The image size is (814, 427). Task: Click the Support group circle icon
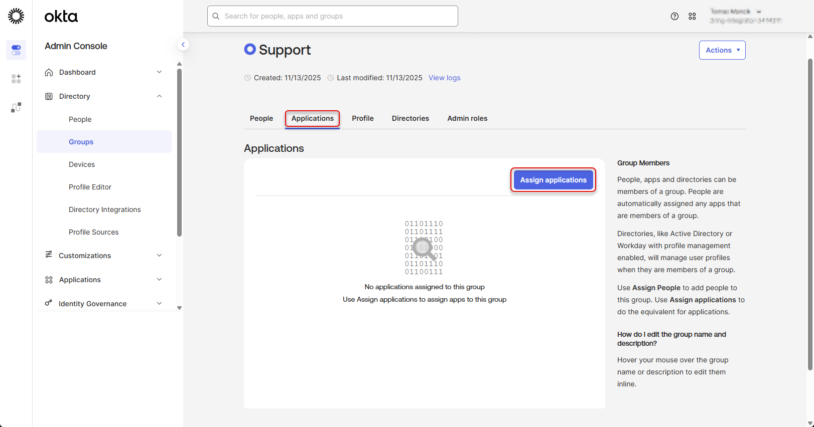[x=250, y=49]
